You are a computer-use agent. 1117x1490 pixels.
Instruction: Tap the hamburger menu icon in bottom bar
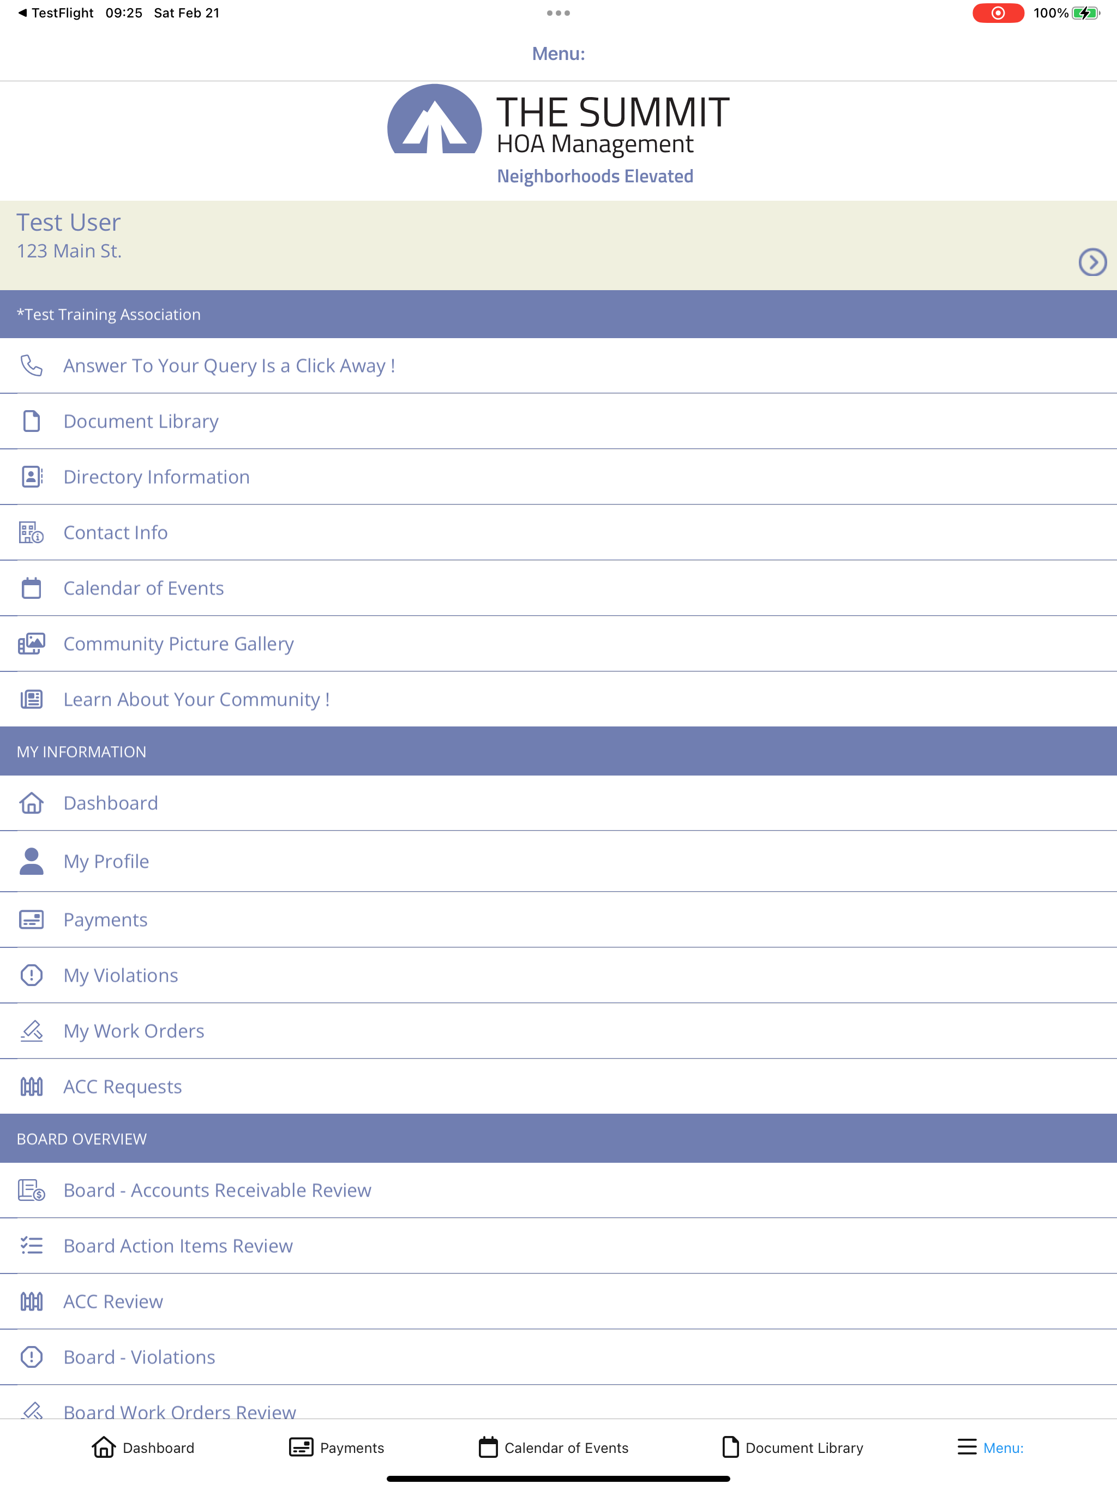[967, 1447]
